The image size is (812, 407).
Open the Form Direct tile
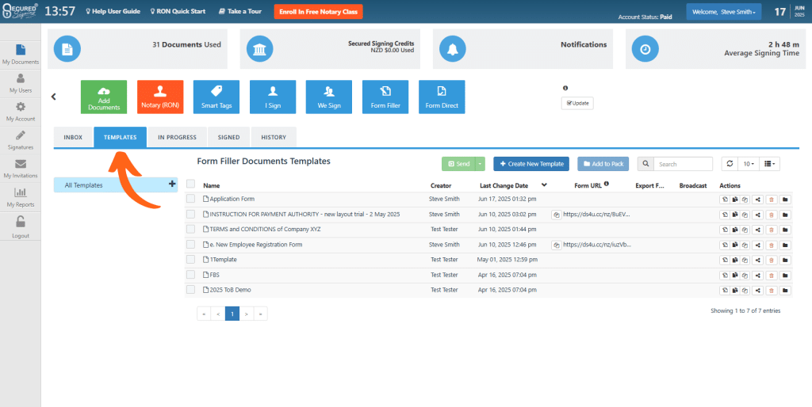[442, 97]
